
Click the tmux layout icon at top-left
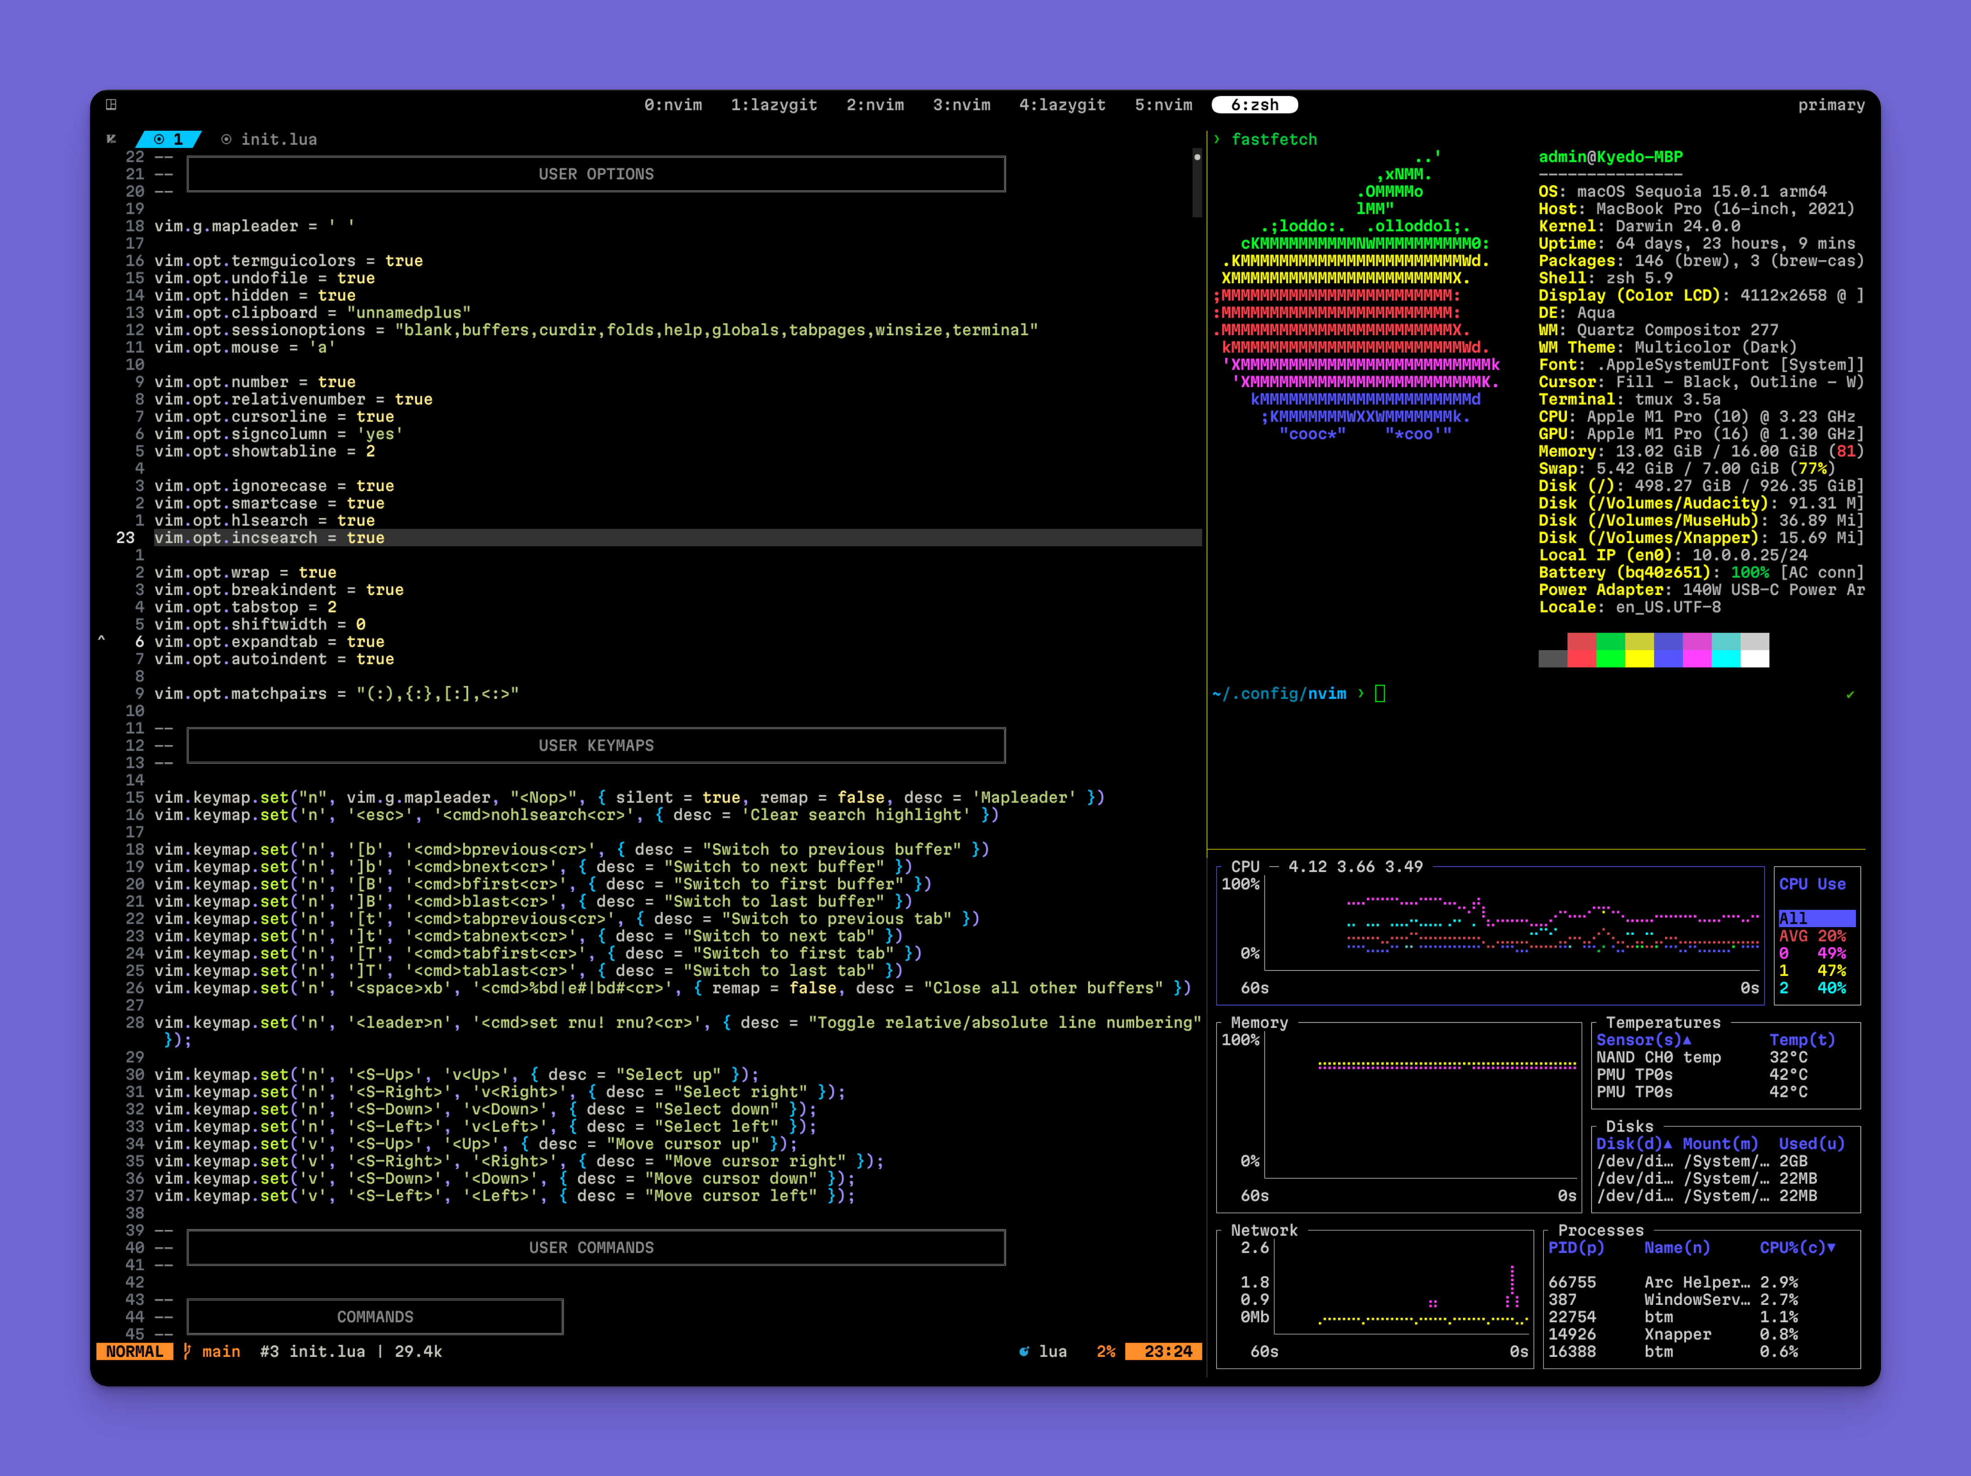pyautogui.click(x=112, y=104)
